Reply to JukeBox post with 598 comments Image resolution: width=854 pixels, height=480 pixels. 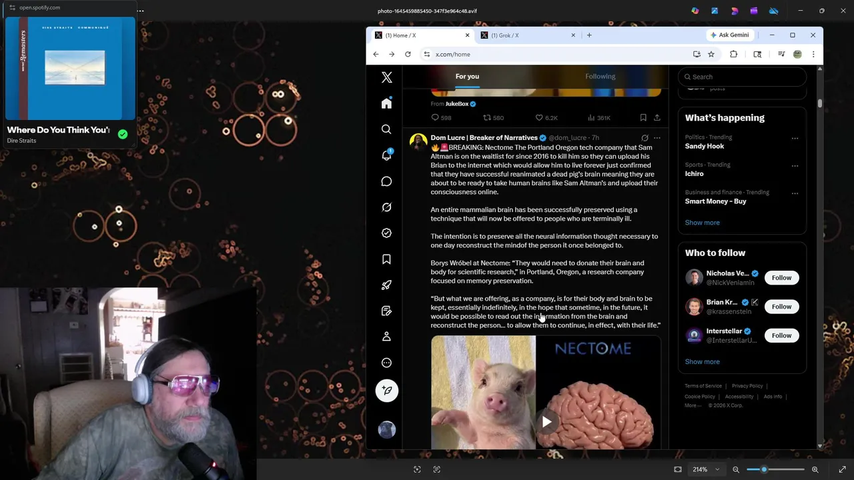pyautogui.click(x=441, y=117)
